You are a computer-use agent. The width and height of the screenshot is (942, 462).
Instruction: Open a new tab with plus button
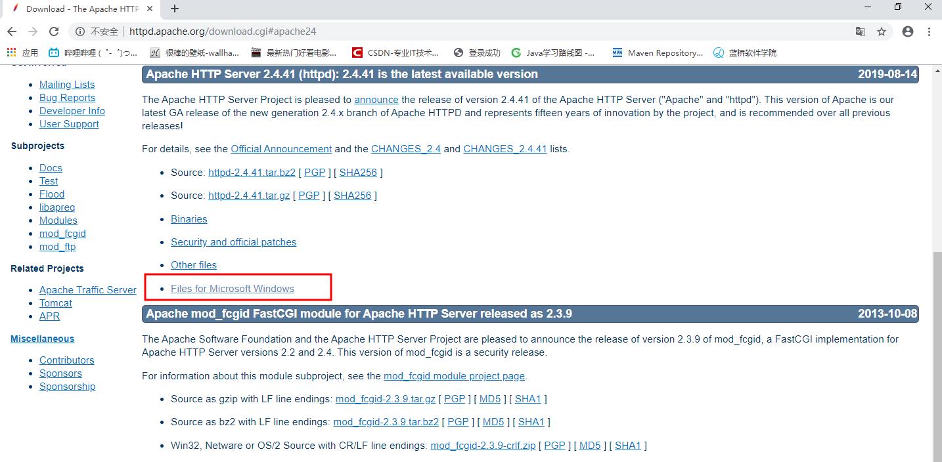point(175,9)
